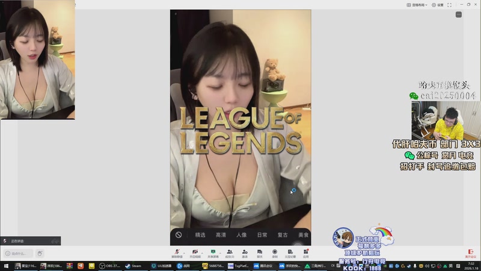Open the yellow notes taskbar icon
The height and width of the screenshot is (271, 481).
[x=91, y=266]
